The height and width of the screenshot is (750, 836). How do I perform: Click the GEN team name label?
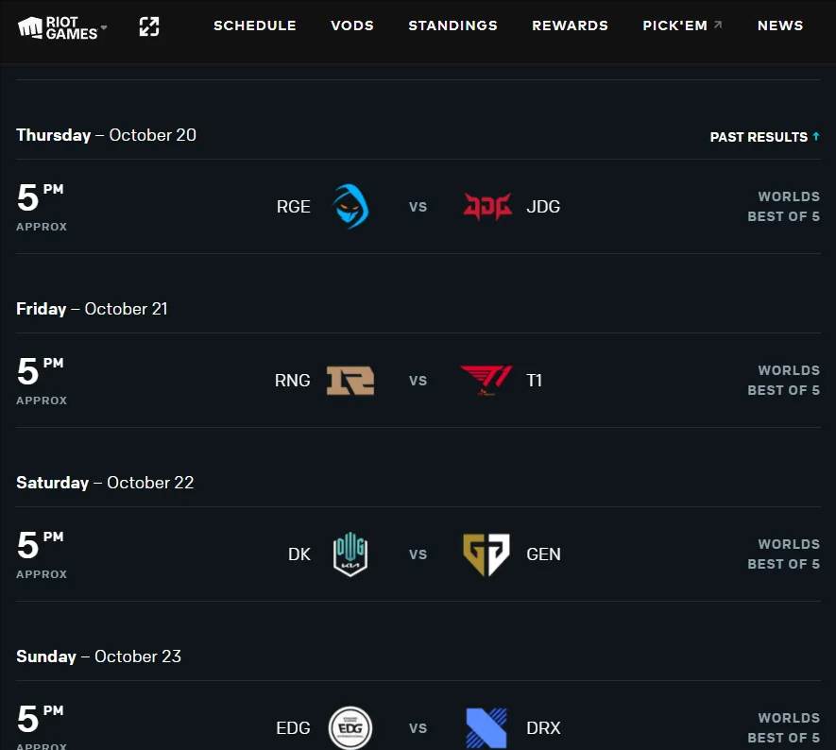point(543,554)
